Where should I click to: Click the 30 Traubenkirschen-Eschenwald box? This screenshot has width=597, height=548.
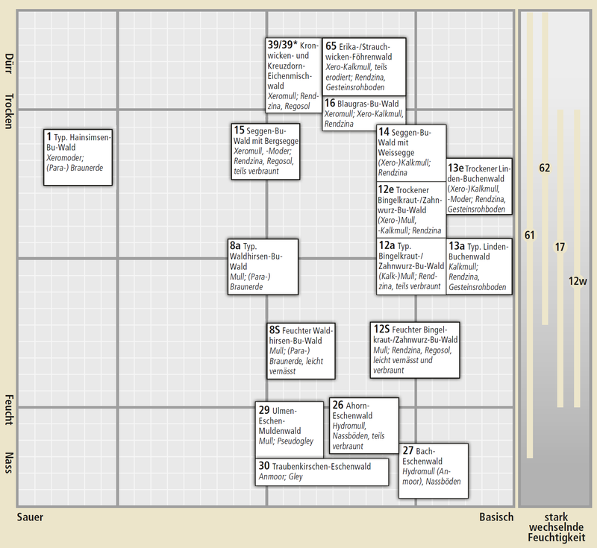click(322, 471)
